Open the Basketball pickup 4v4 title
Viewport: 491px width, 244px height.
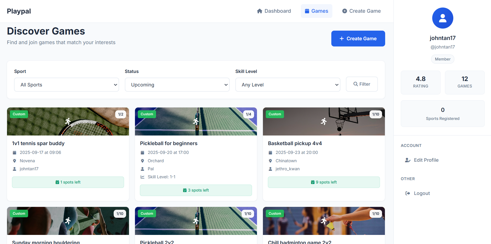295,143
